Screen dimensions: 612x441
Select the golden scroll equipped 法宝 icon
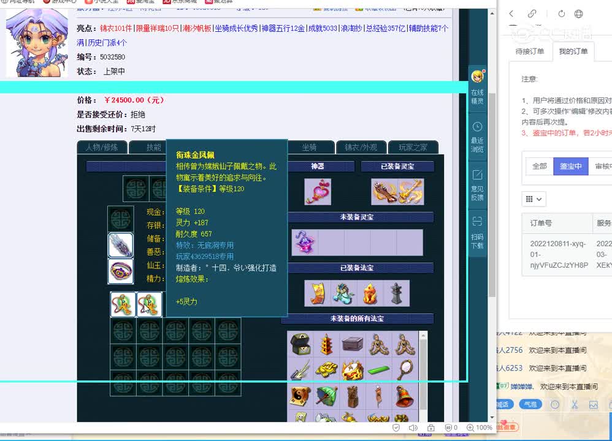pos(317,293)
